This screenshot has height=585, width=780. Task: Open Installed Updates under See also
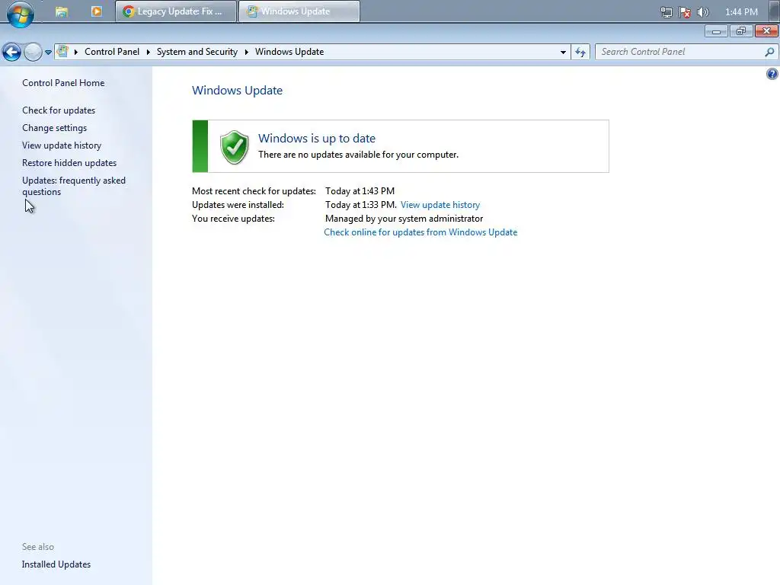[x=56, y=564]
